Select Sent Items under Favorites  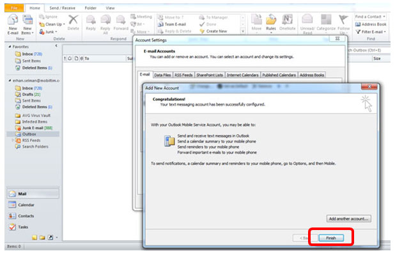pos(27,61)
